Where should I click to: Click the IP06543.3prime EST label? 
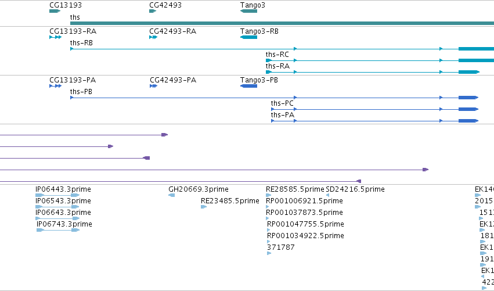coord(63,201)
